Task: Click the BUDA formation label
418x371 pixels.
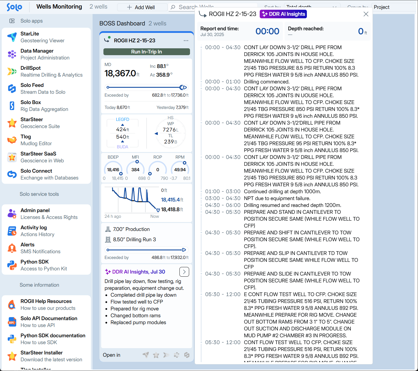Action: tap(123, 147)
